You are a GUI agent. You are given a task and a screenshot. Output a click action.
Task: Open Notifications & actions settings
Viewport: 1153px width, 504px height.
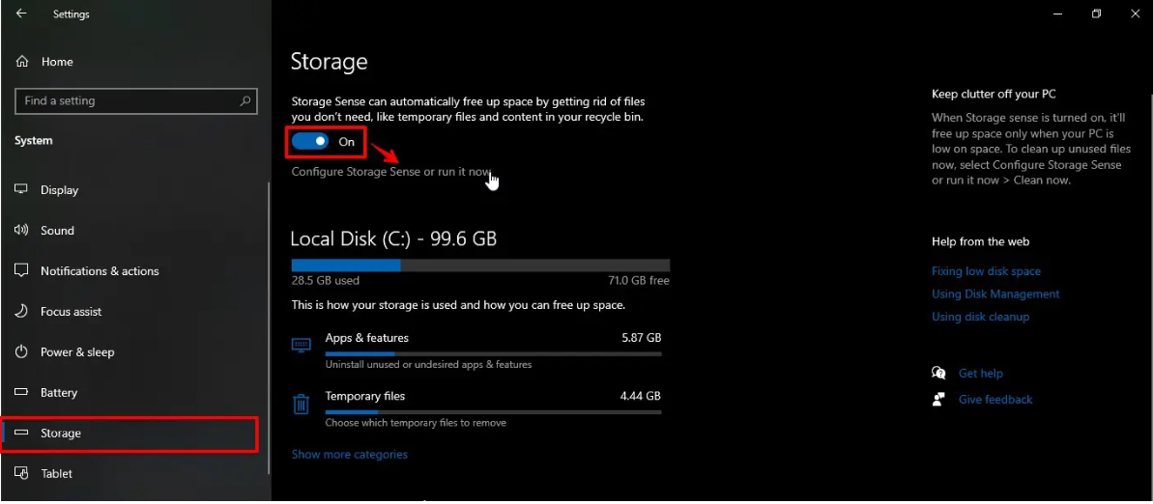tap(100, 271)
